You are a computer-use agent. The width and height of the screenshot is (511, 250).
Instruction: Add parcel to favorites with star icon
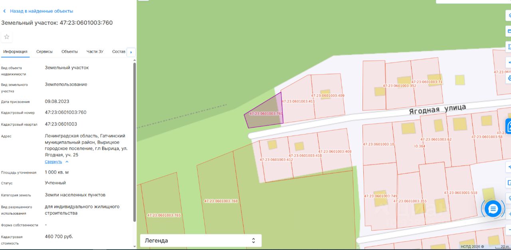(x=7, y=37)
